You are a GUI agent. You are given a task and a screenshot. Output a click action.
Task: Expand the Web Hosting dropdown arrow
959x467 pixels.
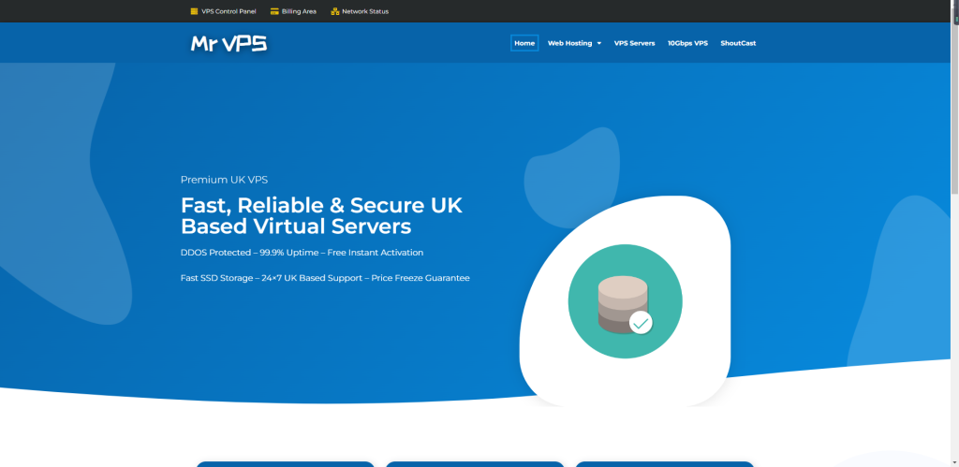pyautogui.click(x=598, y=43)
